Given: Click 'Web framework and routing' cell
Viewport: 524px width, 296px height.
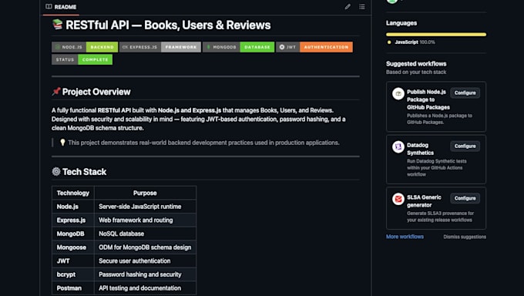Looking at the screenshot, I should point(145,220).
